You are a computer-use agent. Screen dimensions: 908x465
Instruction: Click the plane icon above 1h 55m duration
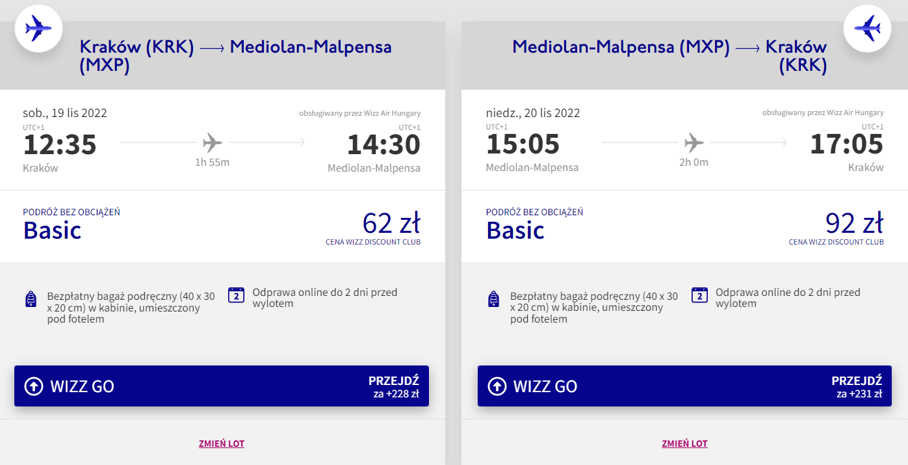click(x=212, y=142)
